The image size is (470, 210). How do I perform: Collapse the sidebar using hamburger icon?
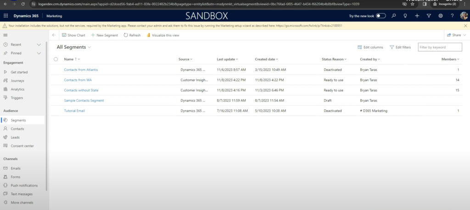coord(6,35)
